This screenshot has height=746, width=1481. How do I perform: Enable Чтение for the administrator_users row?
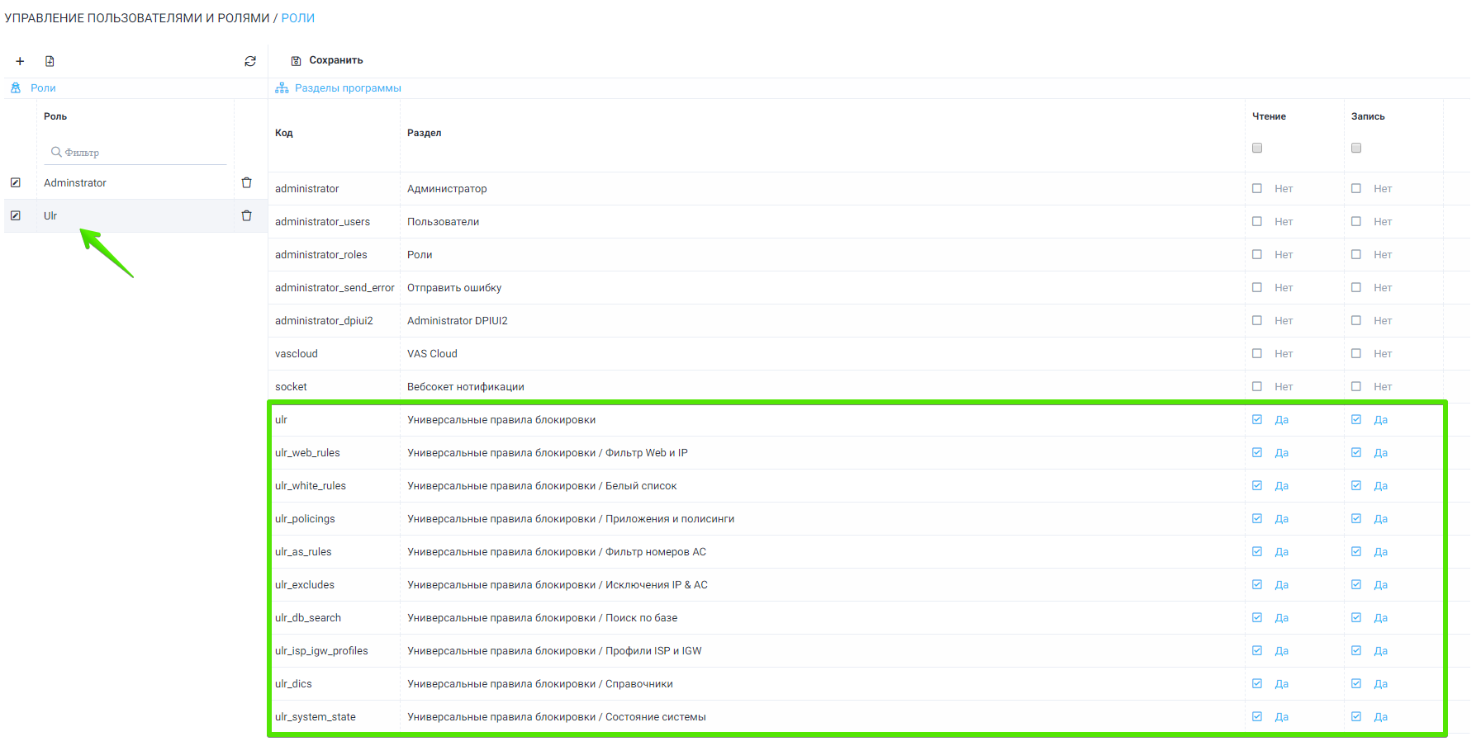[1257, 221]
